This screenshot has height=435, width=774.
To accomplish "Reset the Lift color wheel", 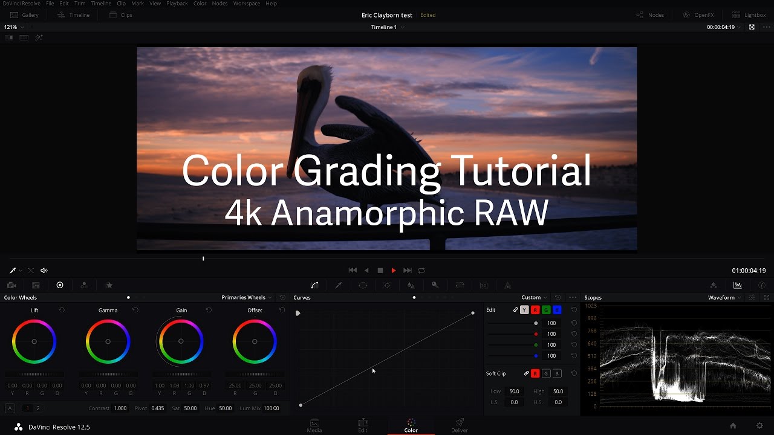I will [x=62, y=310].
